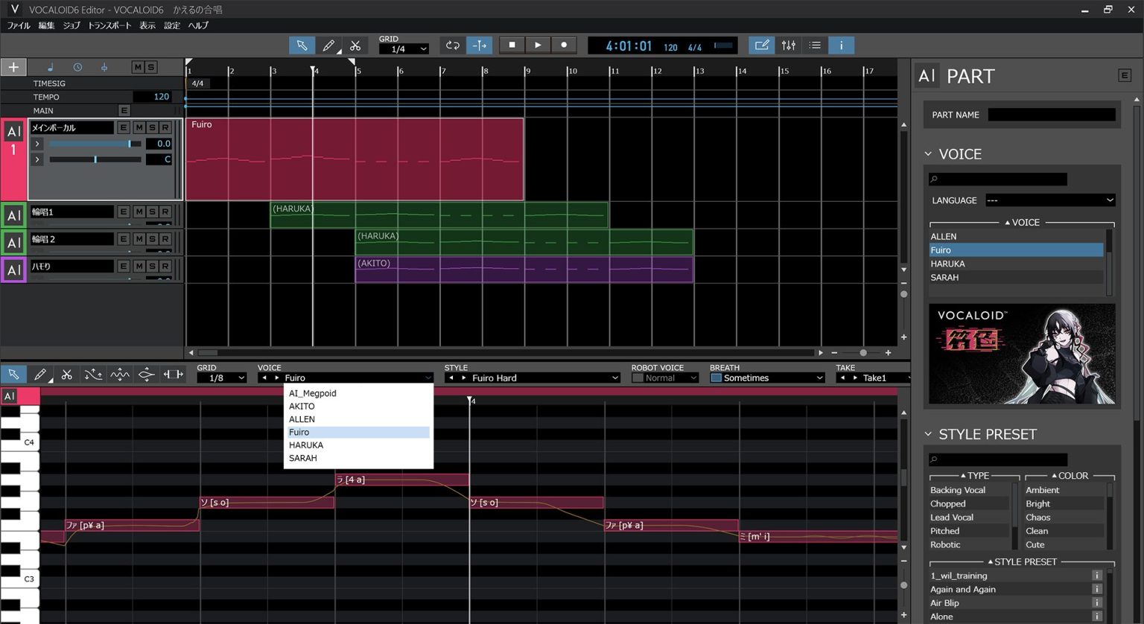Toggle the Robot Voice checkbox
This screenshot has height=624, width=1144.
click(x=638, y=378)
